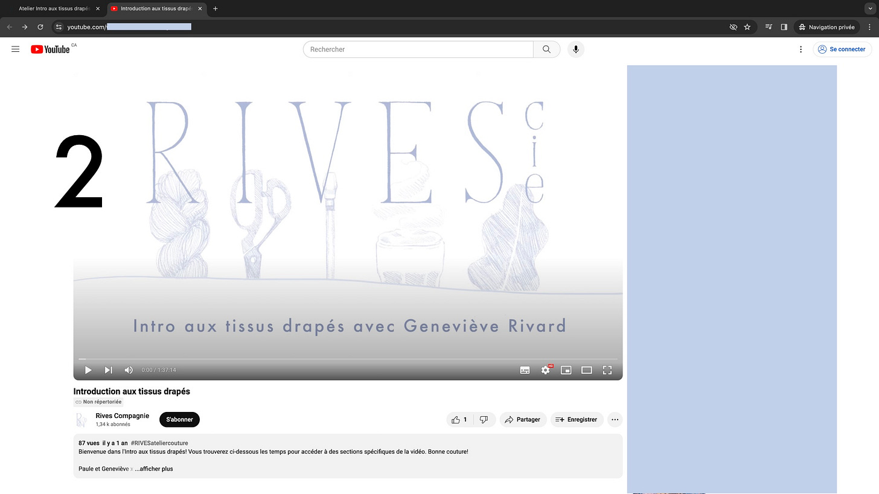Subscribe with the S'abonner button
Screen dimensions: 879x494
pos(179,419)
